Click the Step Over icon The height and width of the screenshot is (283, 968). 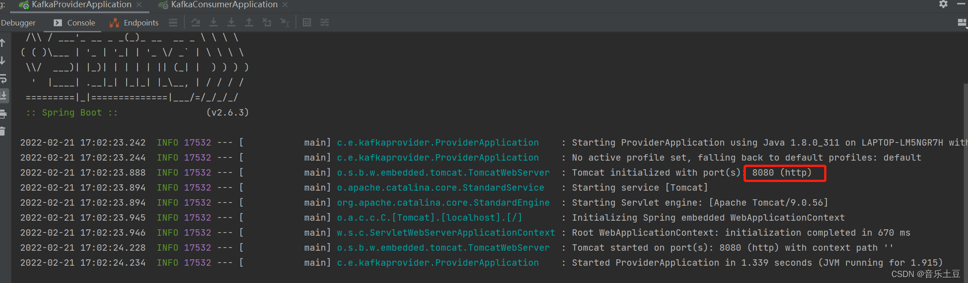pyautogui.click(x=196, y=22)
